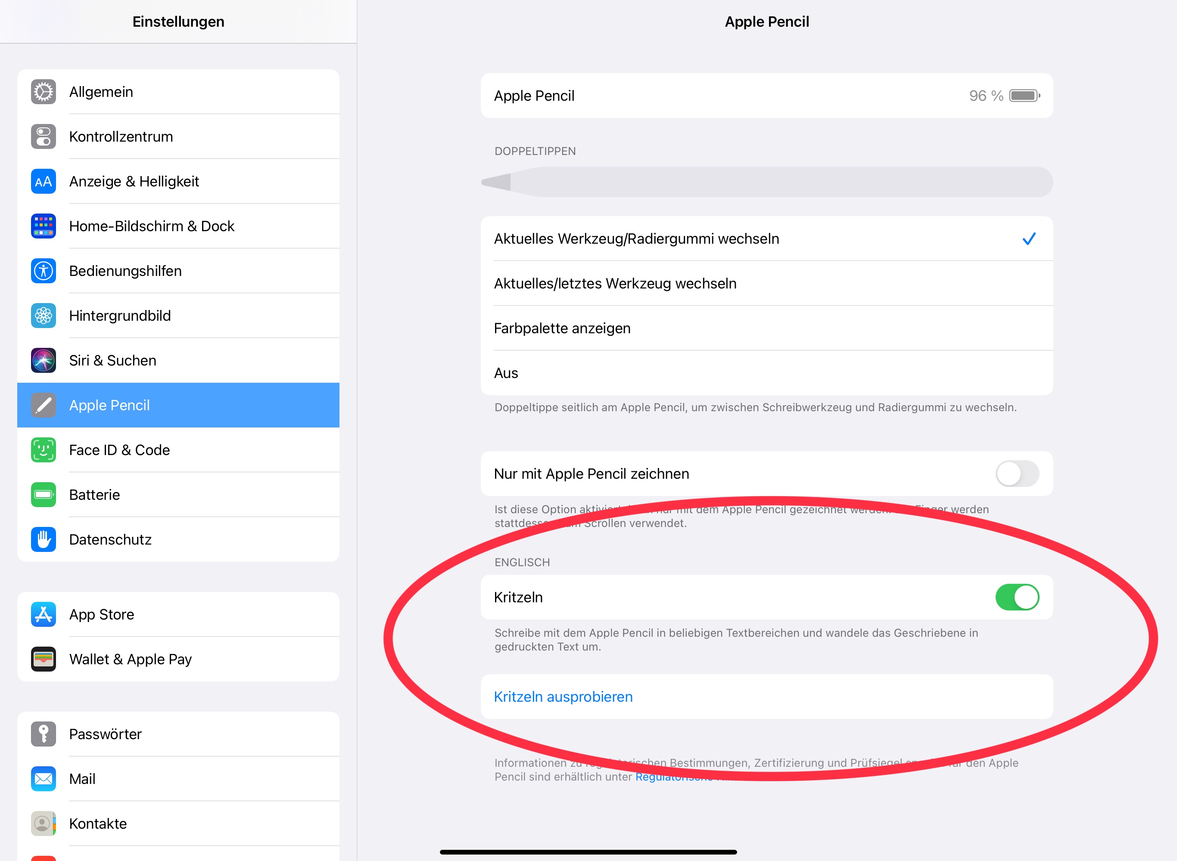Tap the Allgemein gear icon
This screenshot has width=1177, height=861.
43,92
